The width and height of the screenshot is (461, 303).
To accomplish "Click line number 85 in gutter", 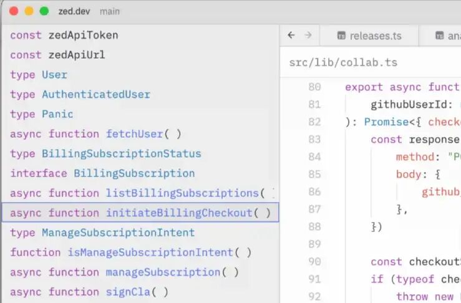I will coord(314,175).
